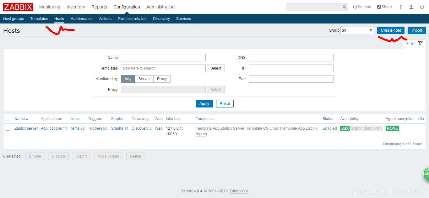Viewport: 429px width, 198px height.
Task: Open Configuration menu
Action: (127, 7)
